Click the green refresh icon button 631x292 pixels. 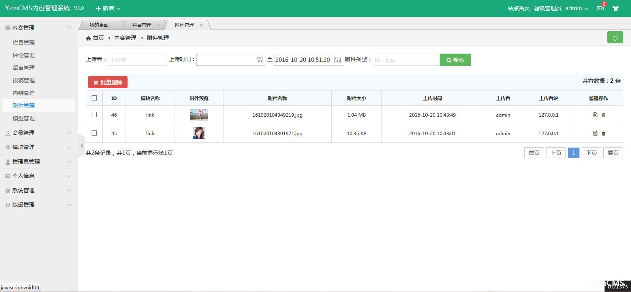(x=615, y=37)
